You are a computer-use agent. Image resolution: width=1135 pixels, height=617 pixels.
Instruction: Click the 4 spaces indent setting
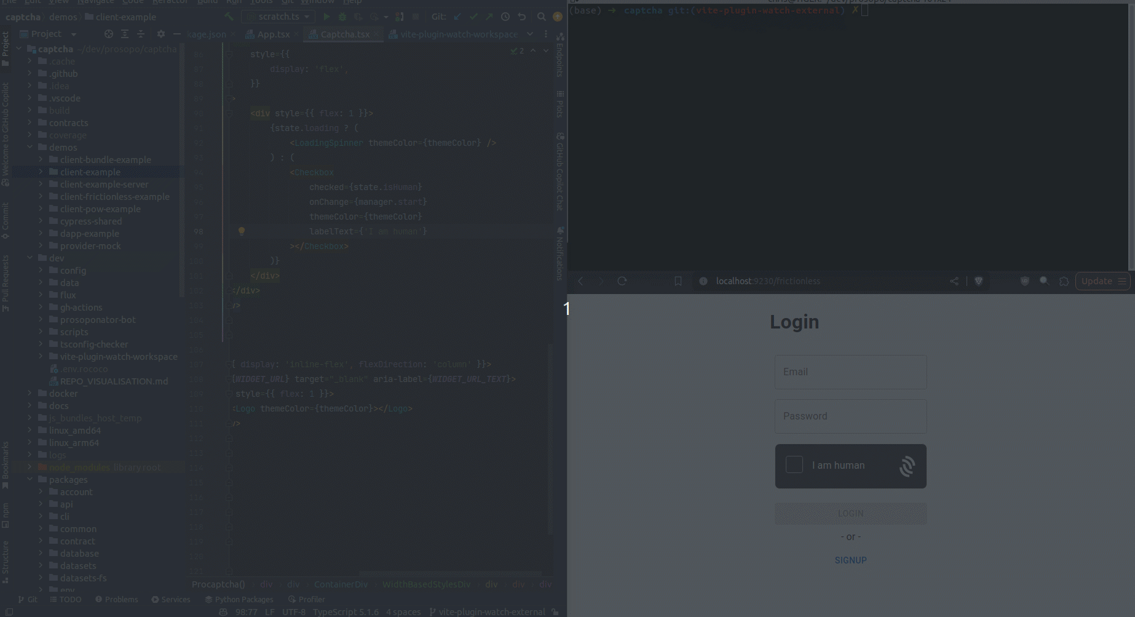pos(403,612)
